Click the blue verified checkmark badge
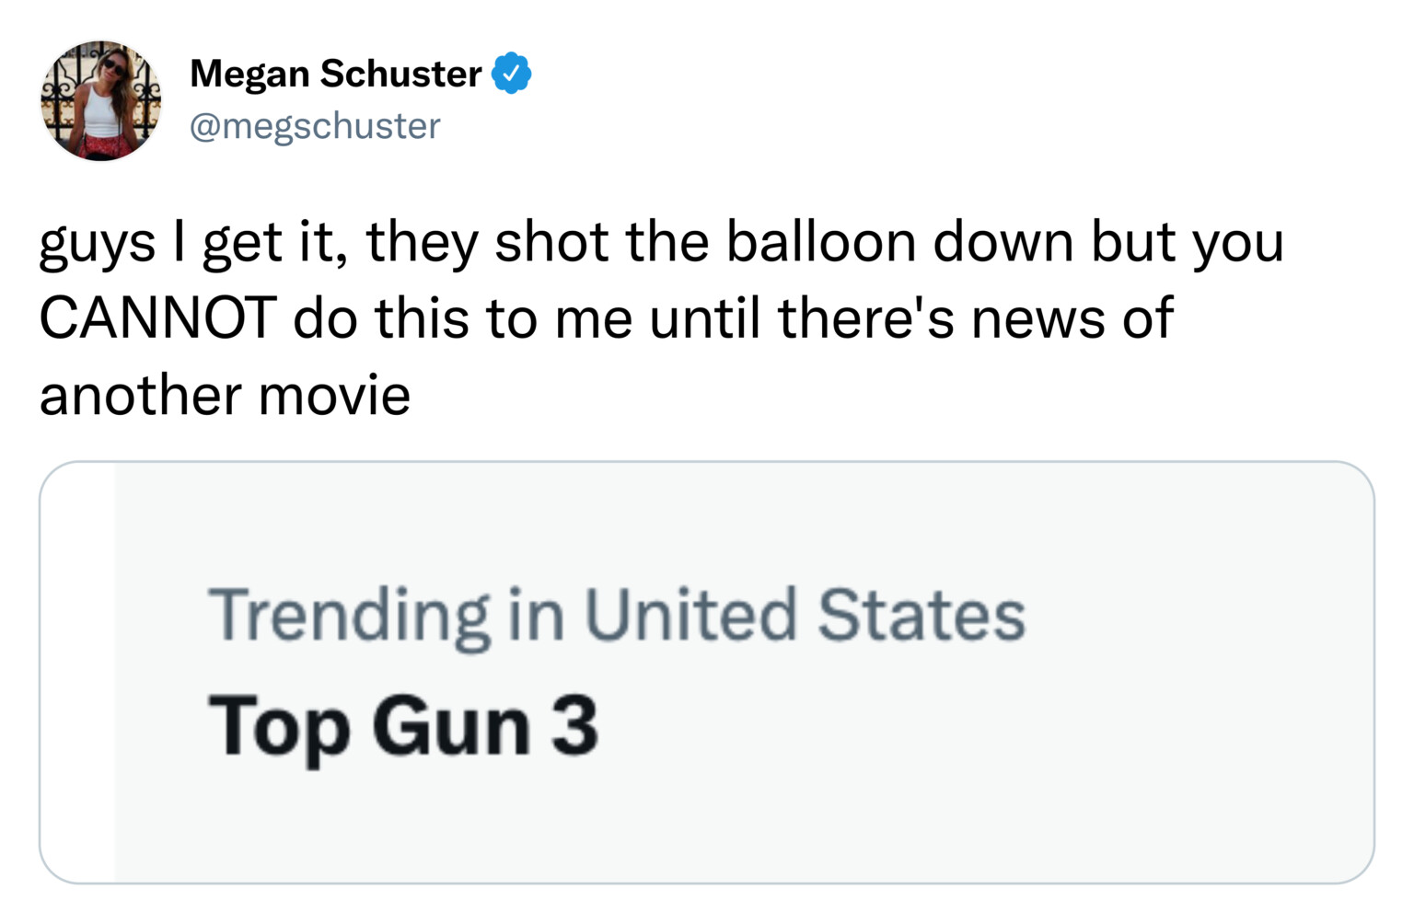The width and height of the screenshot is (1414, 923). click(x=511, y=74)
